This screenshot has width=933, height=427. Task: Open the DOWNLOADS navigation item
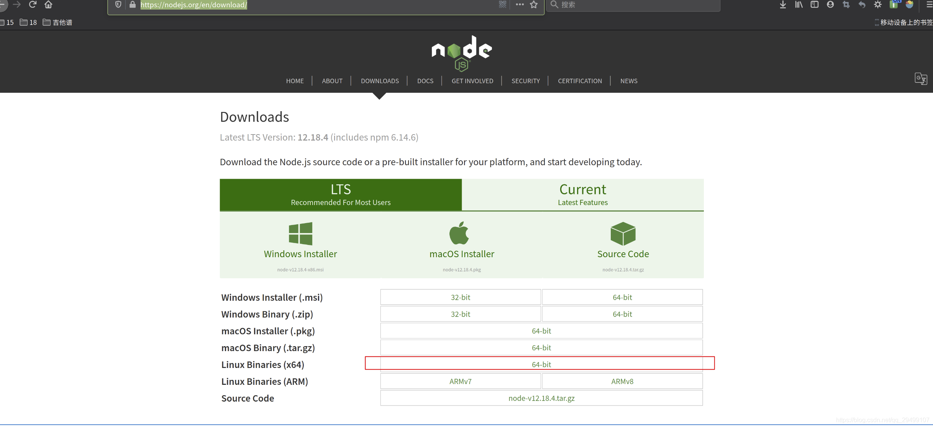pos(380,81)
